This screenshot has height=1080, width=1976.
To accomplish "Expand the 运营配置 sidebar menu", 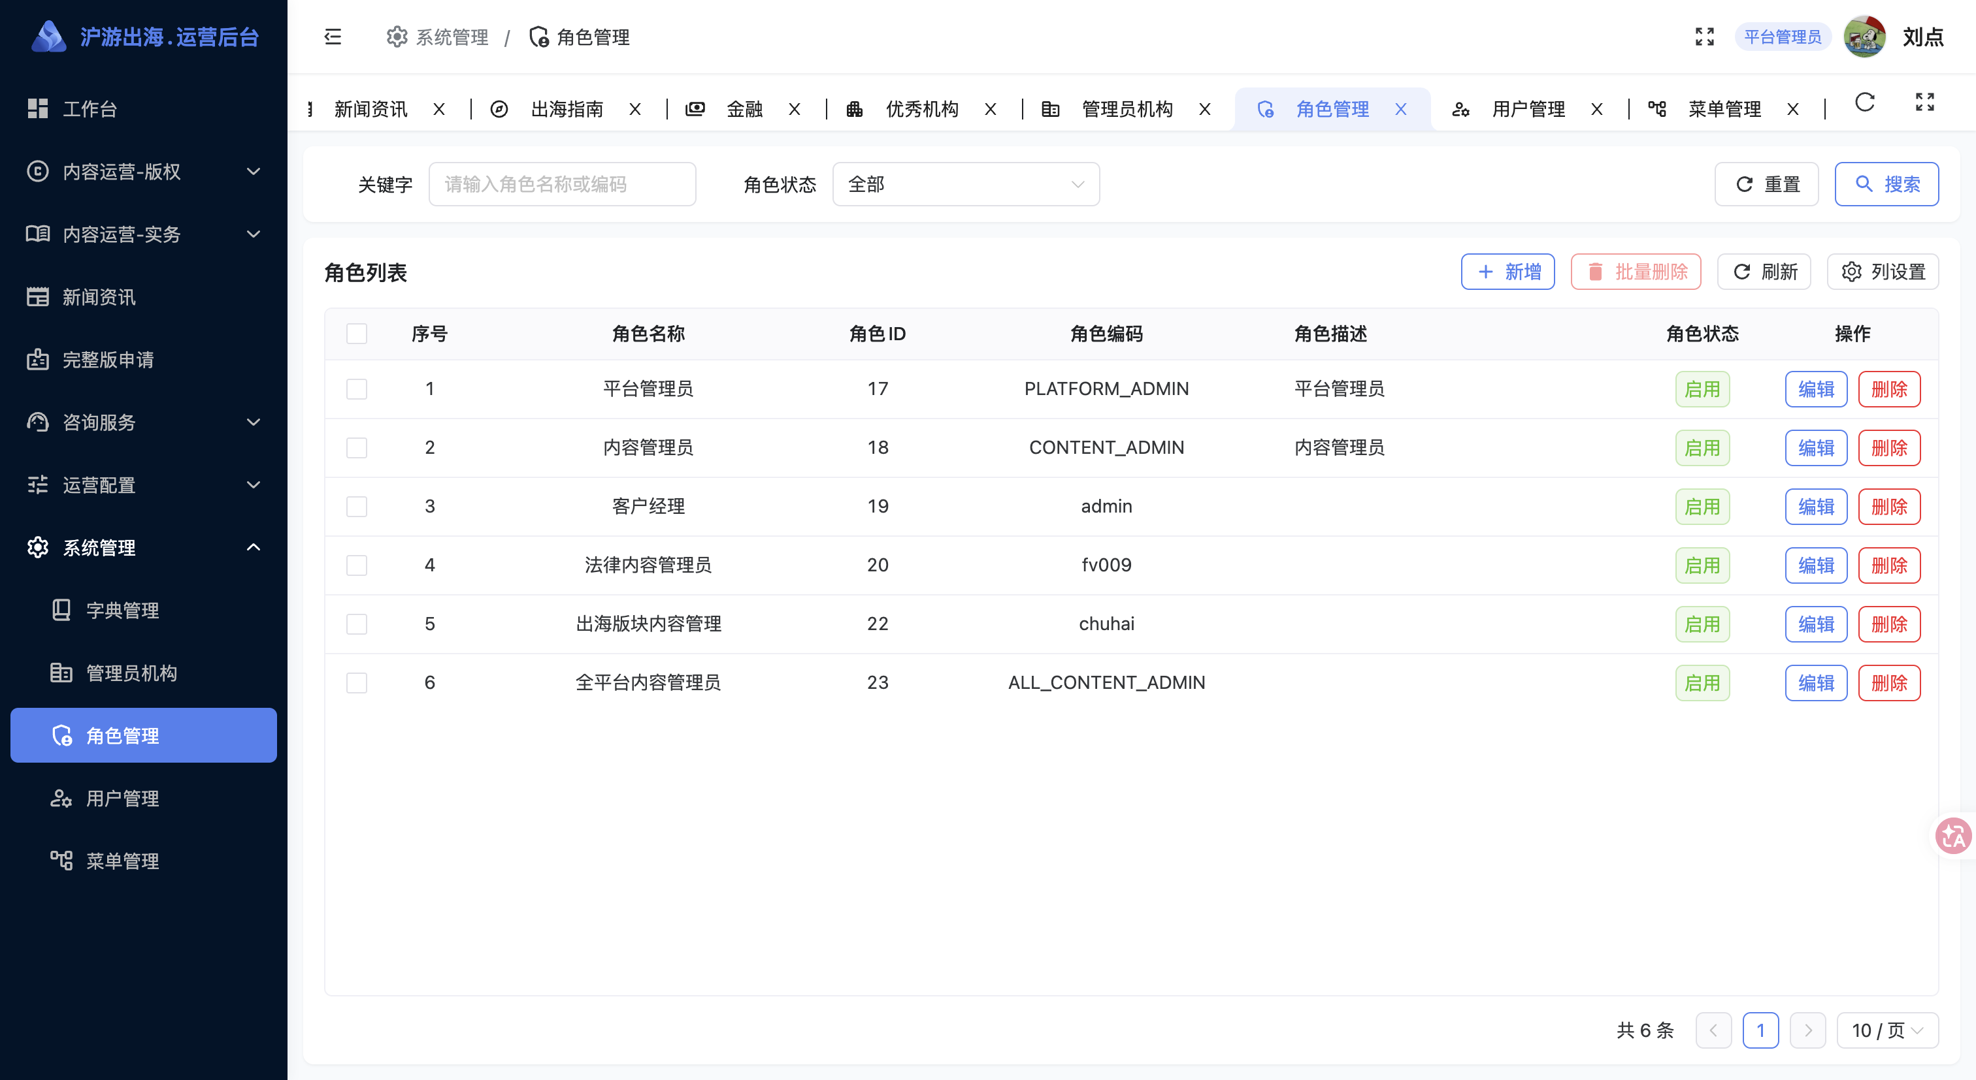I will [144, 485].
